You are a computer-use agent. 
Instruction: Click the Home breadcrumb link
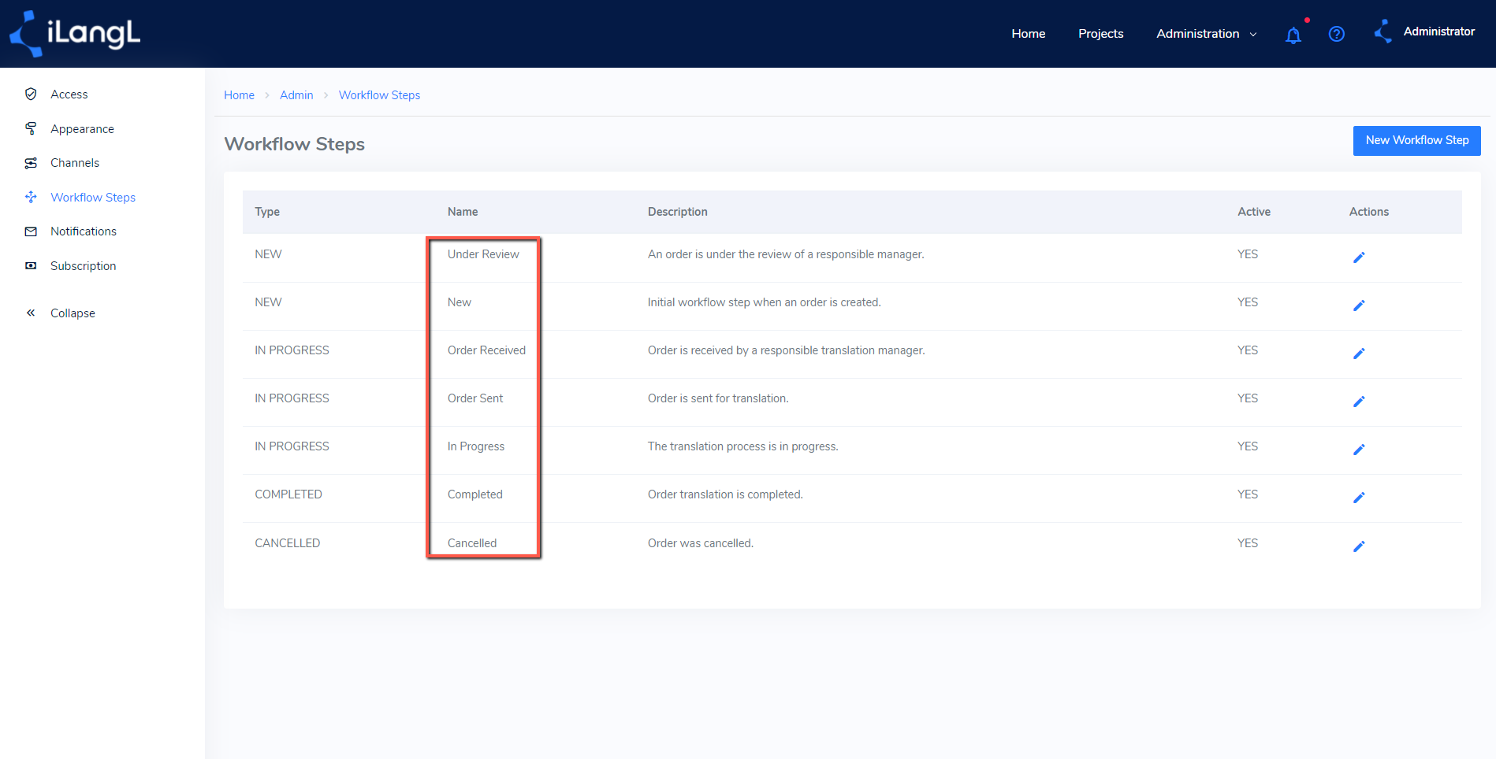pyautogui.click(x=239, y=95)
